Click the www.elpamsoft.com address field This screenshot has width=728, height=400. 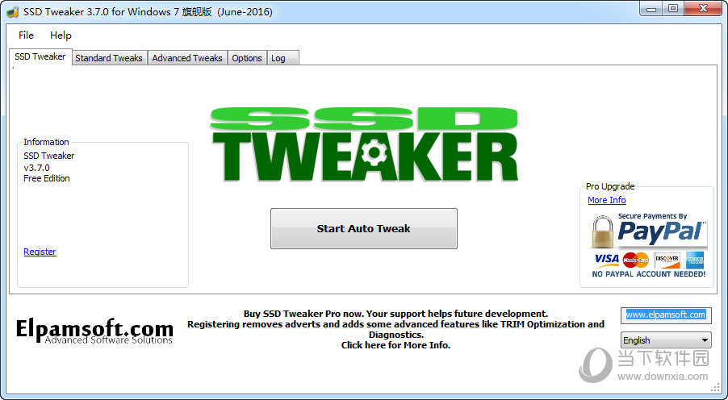666,315
